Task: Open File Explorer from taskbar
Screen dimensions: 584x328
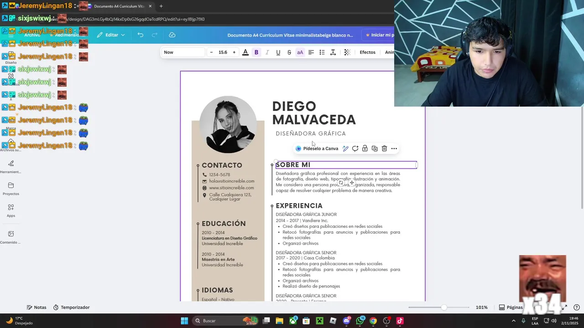Action: pyautogui.click(x=280, y=321)
